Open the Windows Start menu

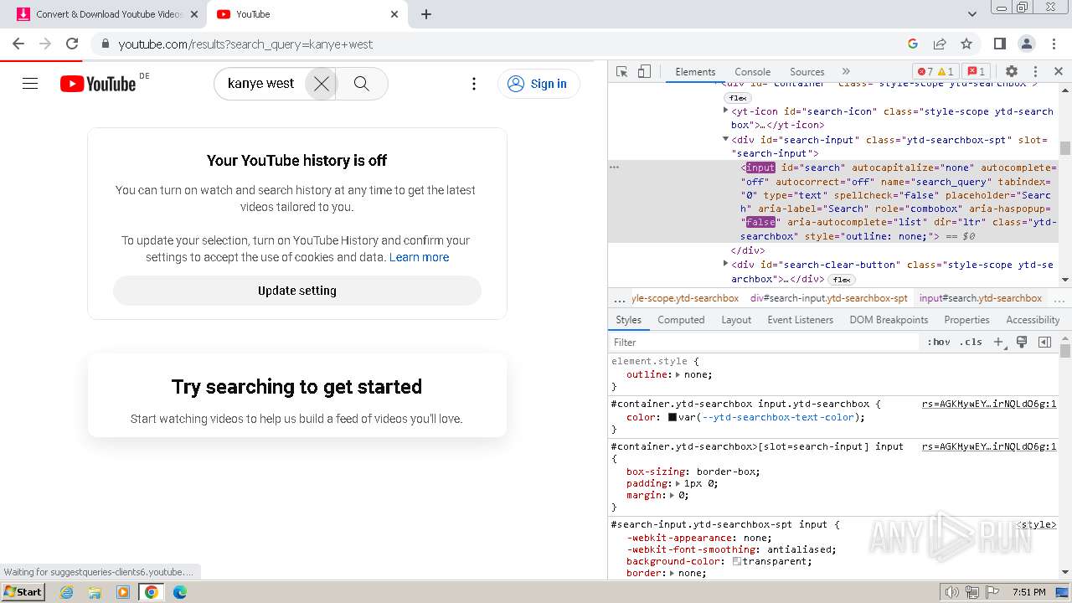[x=23, y=591]
